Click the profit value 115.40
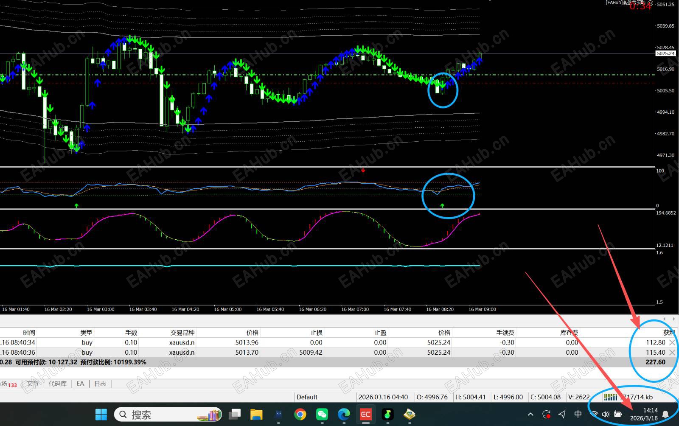Viewport: 679px width, 426px height. [656, 352]
